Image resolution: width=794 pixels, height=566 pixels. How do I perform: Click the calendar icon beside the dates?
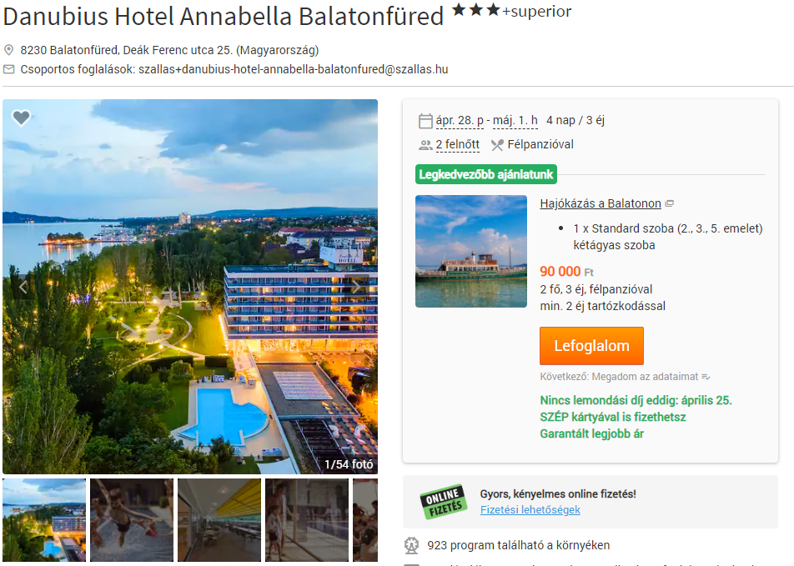tap(425, 121)
